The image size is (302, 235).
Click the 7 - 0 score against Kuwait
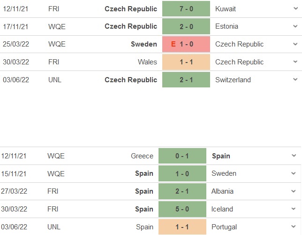click(186, 9)
